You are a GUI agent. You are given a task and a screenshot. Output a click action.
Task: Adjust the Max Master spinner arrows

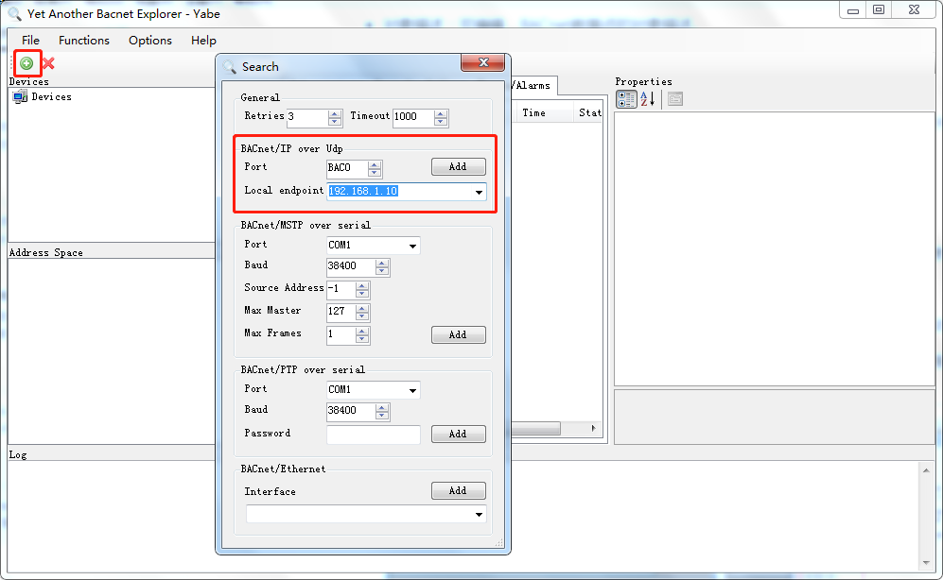(x=362, y=313)
